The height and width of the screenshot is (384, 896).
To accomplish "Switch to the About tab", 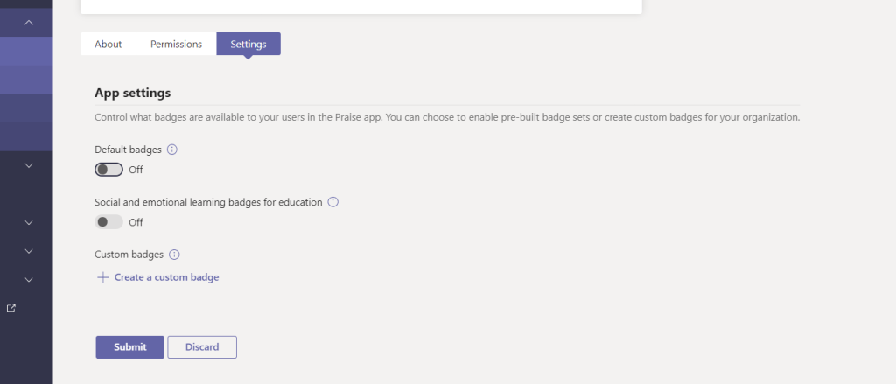I will [108, 44].
